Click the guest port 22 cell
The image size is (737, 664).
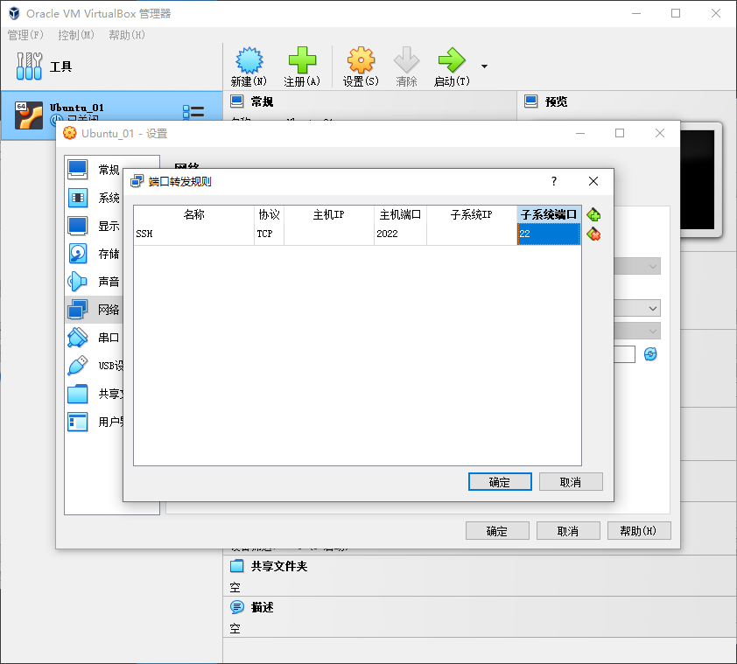click(549, 234)
